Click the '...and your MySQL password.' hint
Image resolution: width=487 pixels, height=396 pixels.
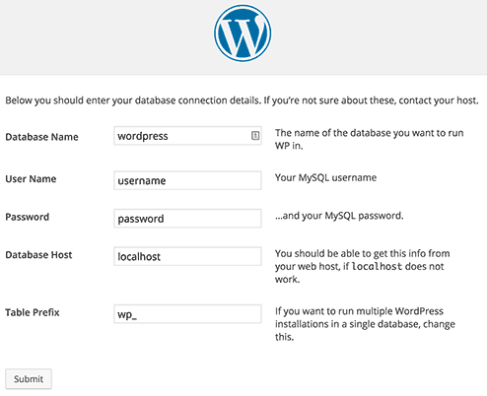[339, 216]
